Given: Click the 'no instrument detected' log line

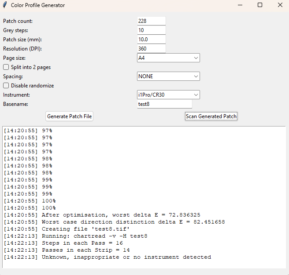Looking at the screenshot, I should pos(126,257).
